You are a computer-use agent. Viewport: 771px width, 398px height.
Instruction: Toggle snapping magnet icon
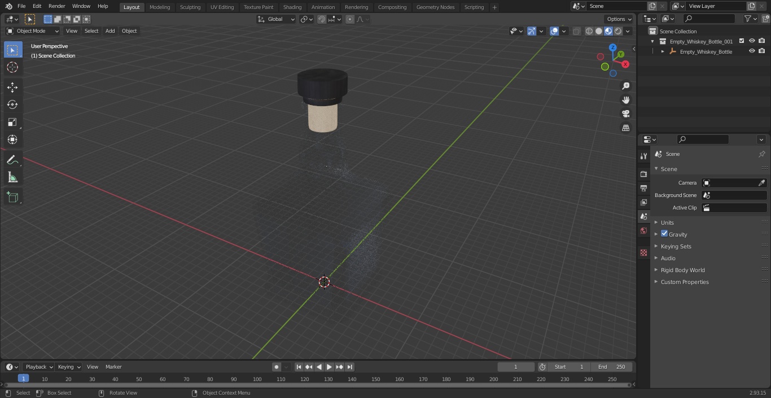(x=322, y=19)
